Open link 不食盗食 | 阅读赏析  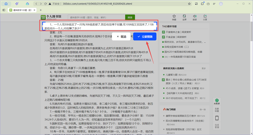tap(176, 37)
